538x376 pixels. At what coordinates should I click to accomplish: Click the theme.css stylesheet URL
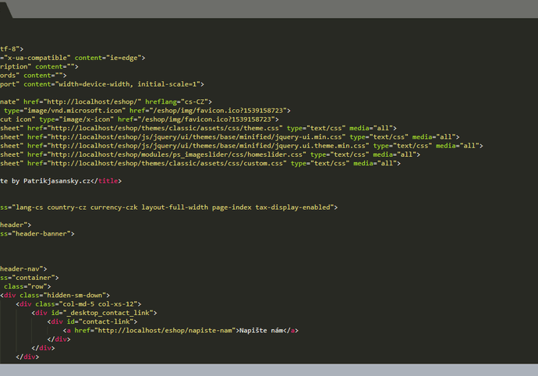tap(165, 128)
